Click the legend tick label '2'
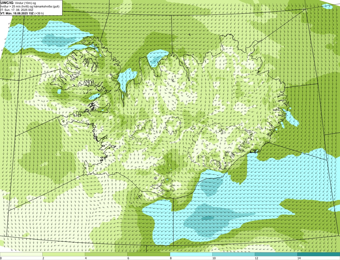Screen dimensions: 340x260 click(x=43, y=258)
